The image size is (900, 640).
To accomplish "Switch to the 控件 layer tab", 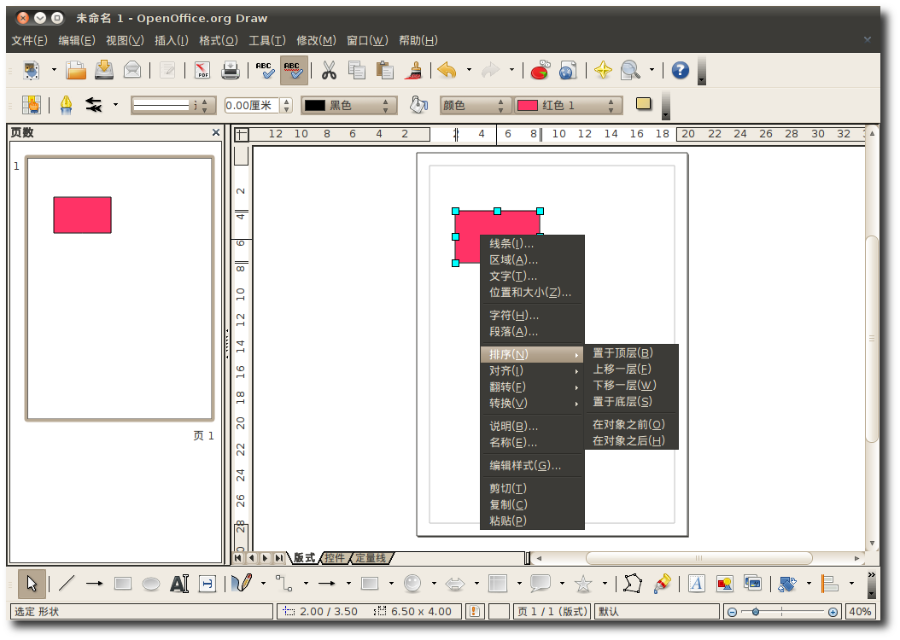I will 335,558.
